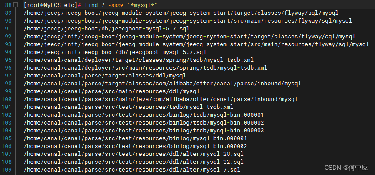
Task: Click line 98 target/classes/com/alibaba/otter path
Action: click(163, 84)
